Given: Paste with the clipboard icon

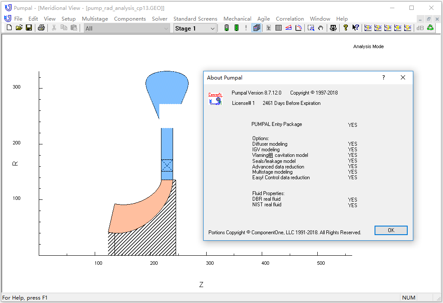Looking at the screenshot, I should (74, 28).
